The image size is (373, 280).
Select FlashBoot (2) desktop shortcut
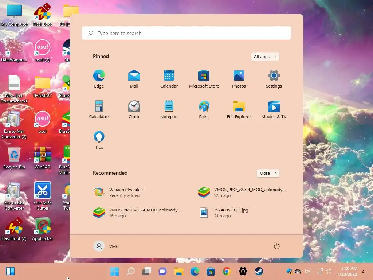pyautogui.click(x=14, y=229)
